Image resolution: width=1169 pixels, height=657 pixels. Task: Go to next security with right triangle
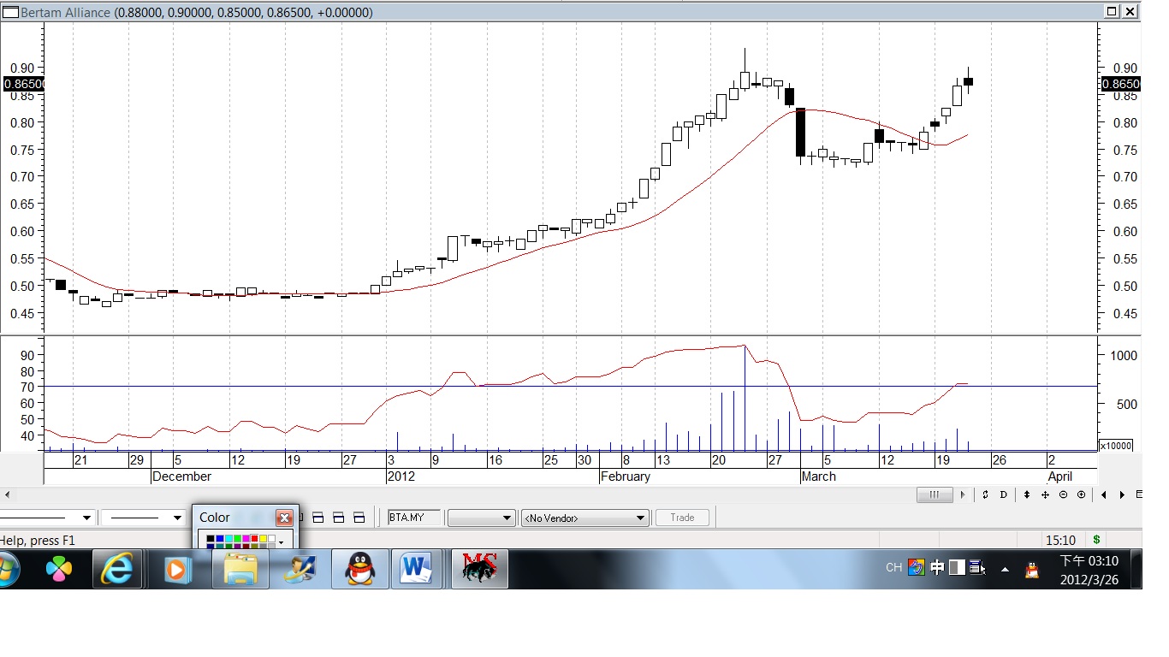[1122, 495]
